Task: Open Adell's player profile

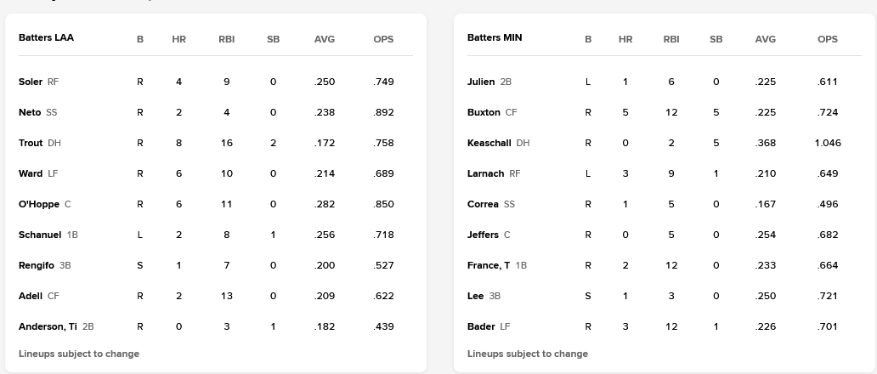Action: [x=31, y=296]
